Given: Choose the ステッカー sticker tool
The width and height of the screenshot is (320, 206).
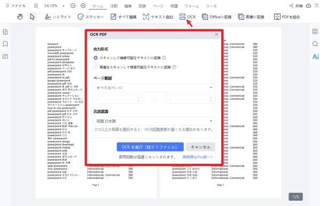Looking at the screenshot, I should pyautogui.click(x=90, y=17).
